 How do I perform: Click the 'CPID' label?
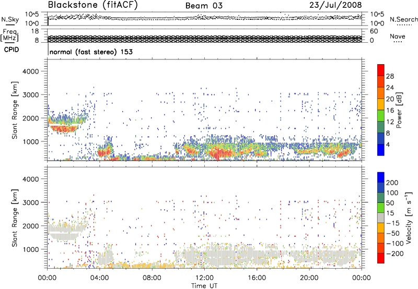pos(11,50)
